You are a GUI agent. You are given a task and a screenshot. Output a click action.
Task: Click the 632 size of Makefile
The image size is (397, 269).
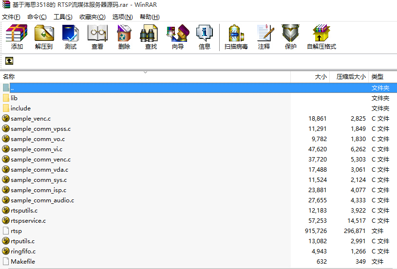[321, 261]
